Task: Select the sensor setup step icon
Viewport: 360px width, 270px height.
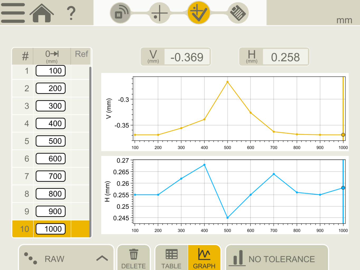Action: (x=120, y=12)
